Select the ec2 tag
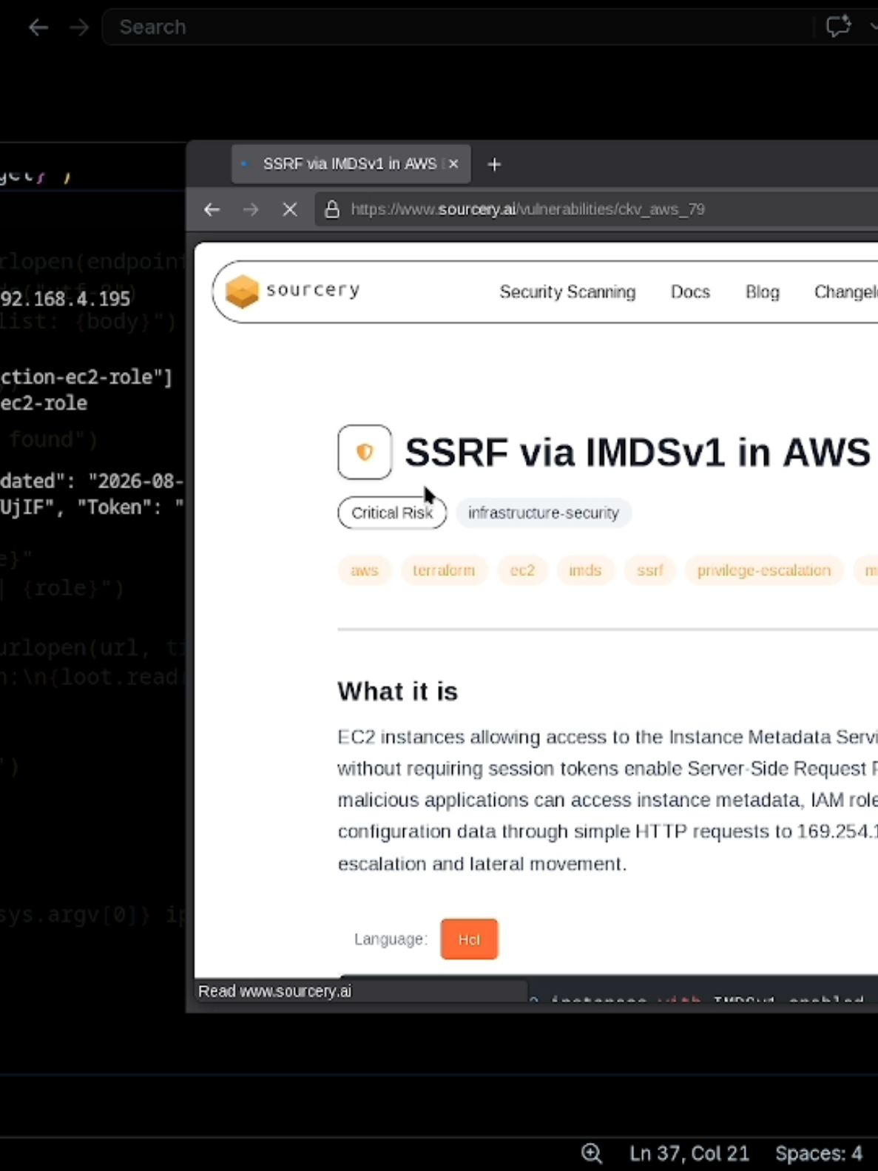 tap(522, 570)
